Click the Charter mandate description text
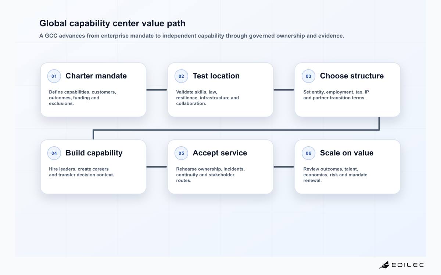The width and height of the screenshot is (441, 275). (x=82, y=98)
